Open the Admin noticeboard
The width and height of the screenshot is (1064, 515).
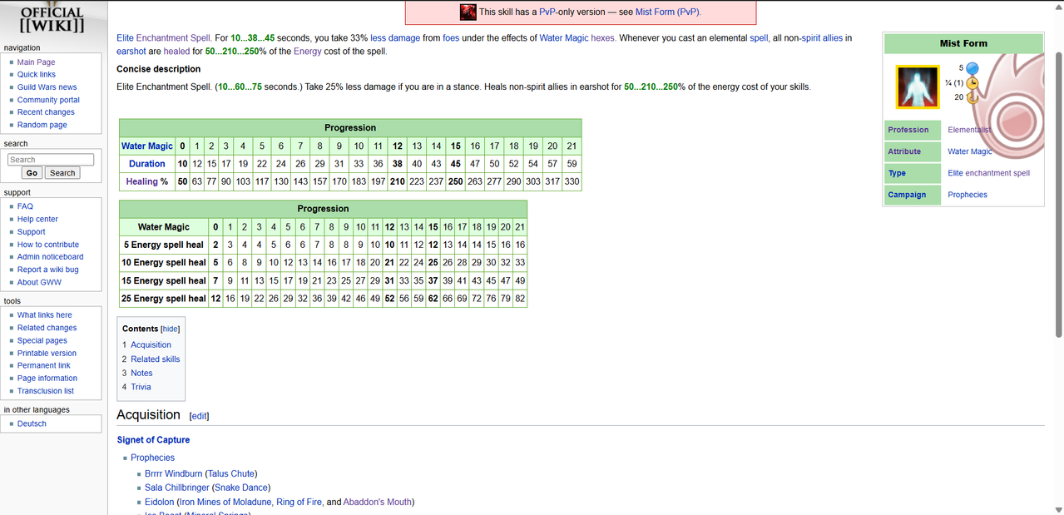[x=51, y=257]
